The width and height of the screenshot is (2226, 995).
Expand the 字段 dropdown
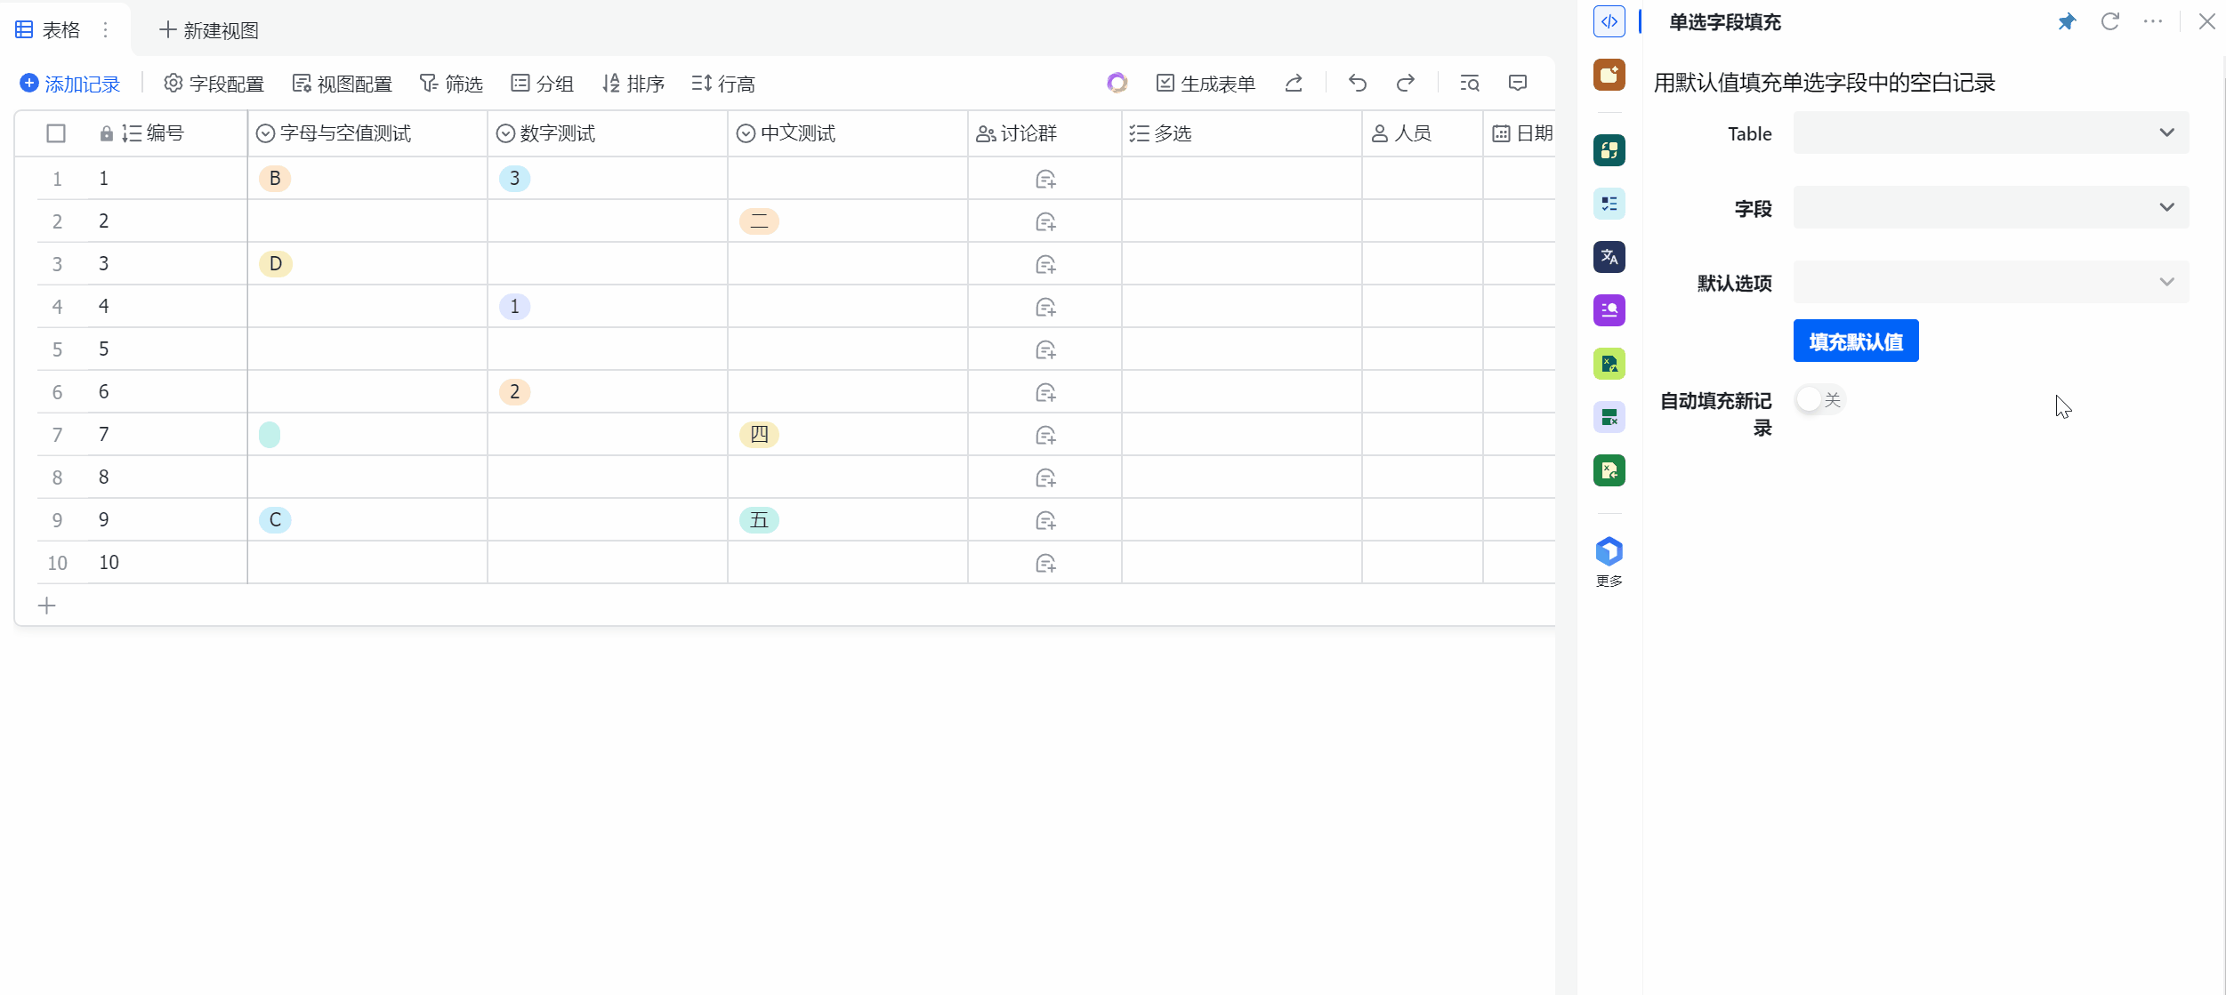tap(1990, 207)
